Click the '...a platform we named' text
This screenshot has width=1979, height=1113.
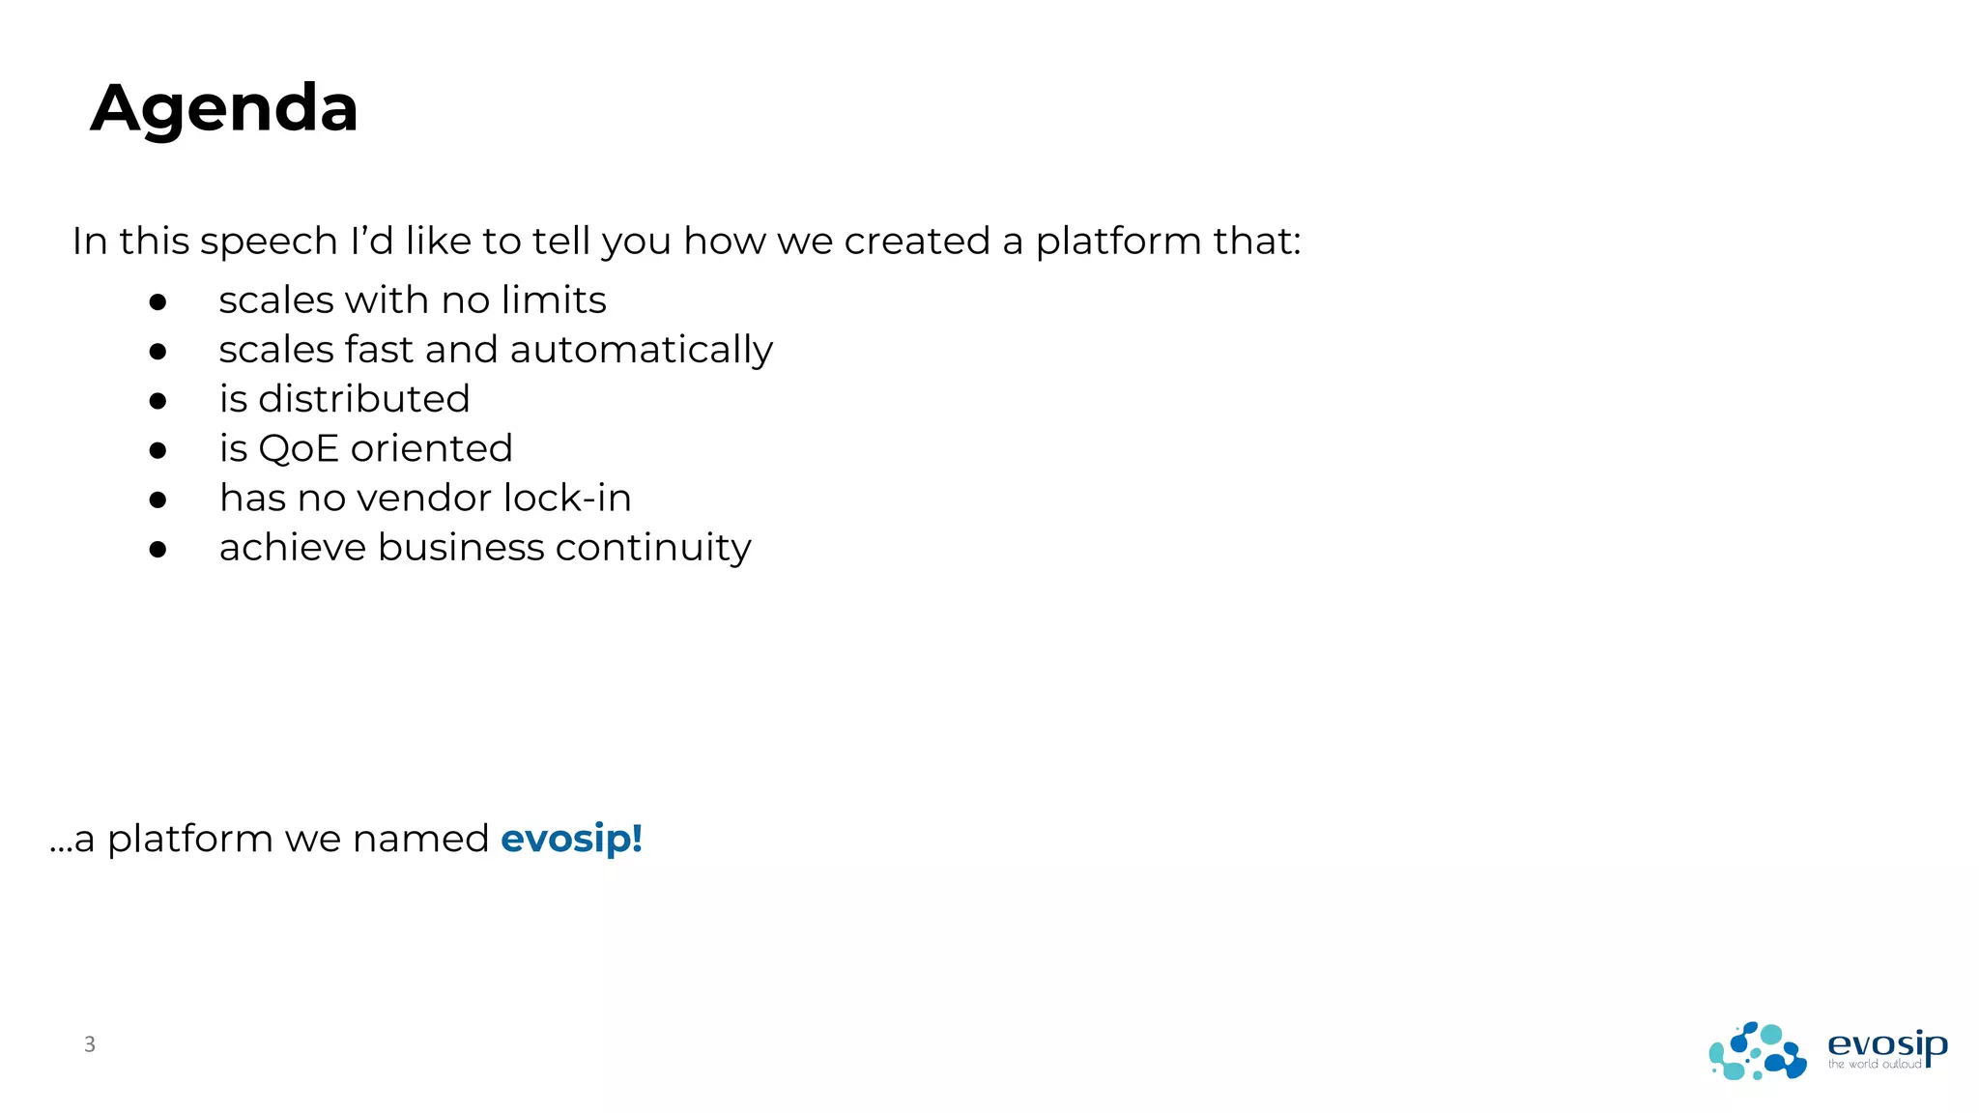[271, 839]
